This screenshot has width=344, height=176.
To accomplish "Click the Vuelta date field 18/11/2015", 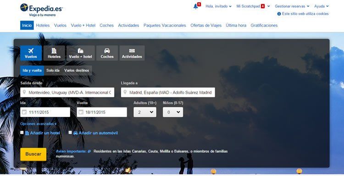I will pyautogui.click(x=102, y=112).
